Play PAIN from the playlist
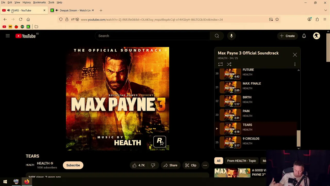 (256, 115)
